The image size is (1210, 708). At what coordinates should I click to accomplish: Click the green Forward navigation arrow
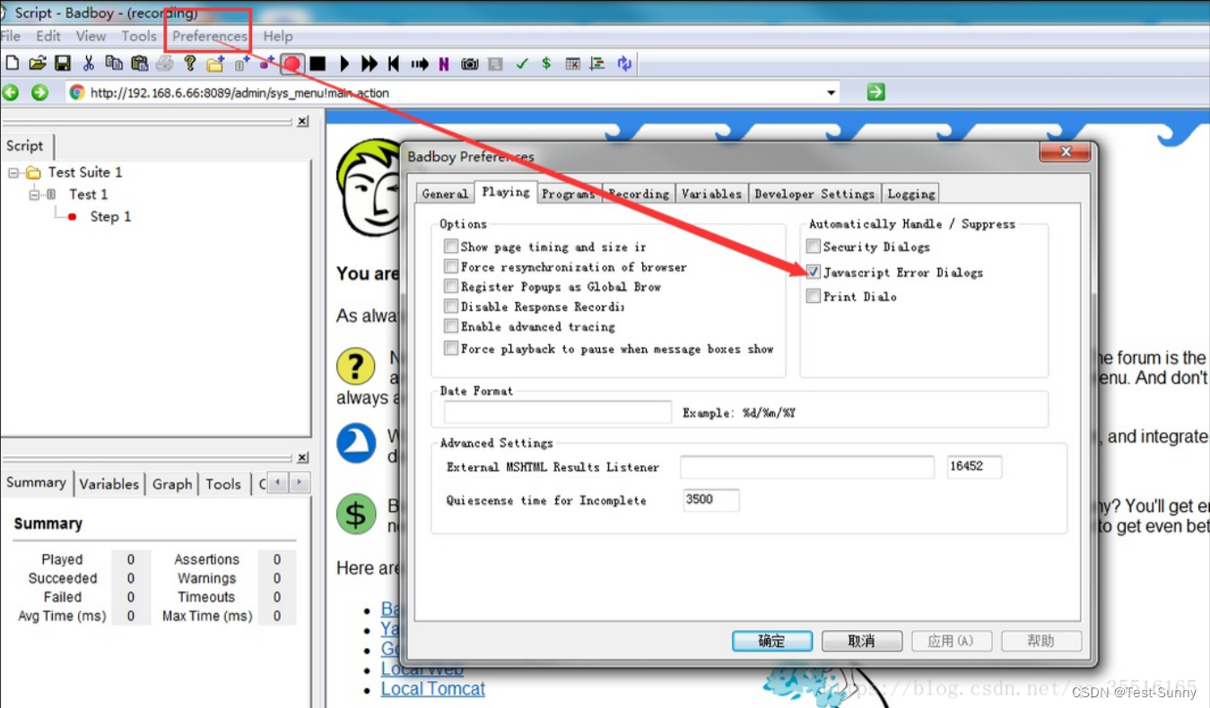39,92
